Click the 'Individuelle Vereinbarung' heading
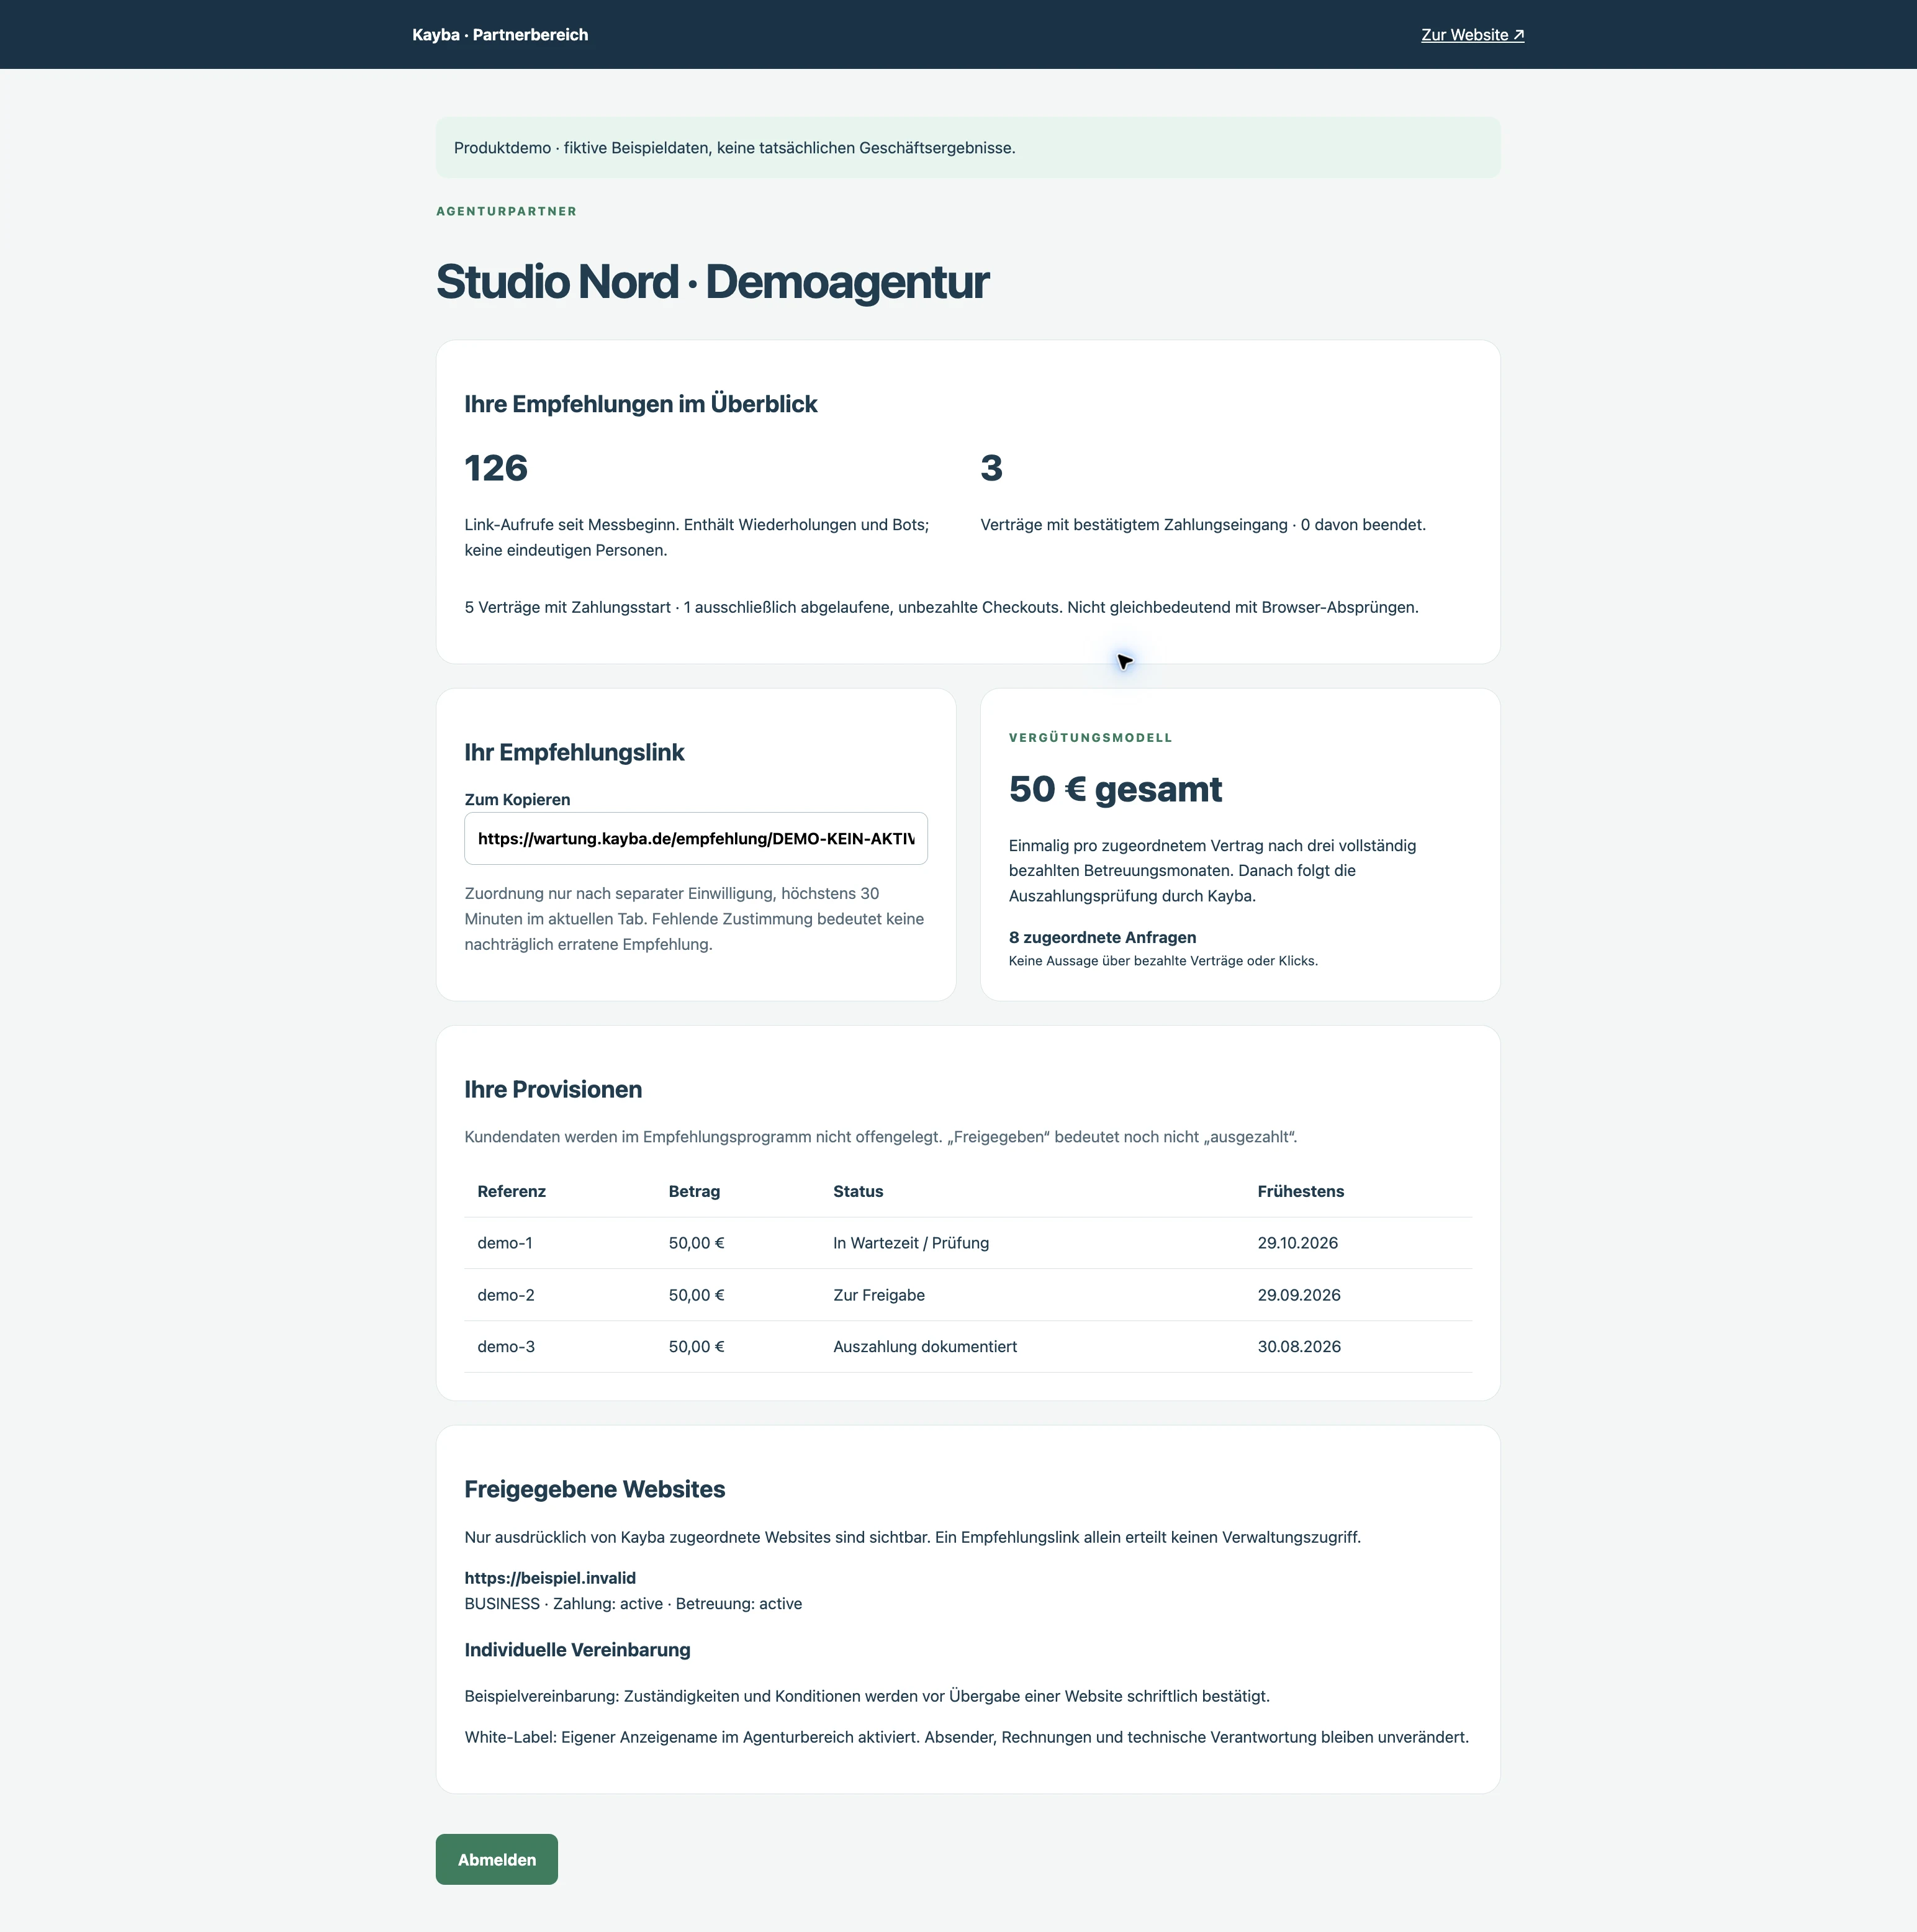Image resolution: width=1917 pixels, height=1932 pixels. [x=577, y=1650]
